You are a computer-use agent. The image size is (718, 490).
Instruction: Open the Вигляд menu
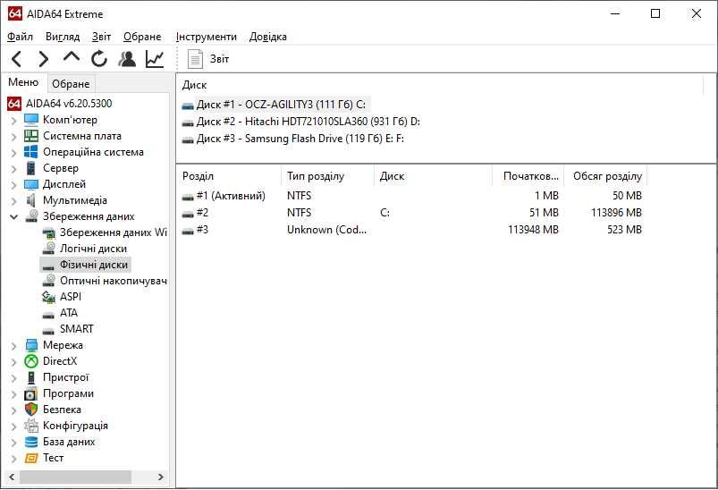tap(63, 37)
